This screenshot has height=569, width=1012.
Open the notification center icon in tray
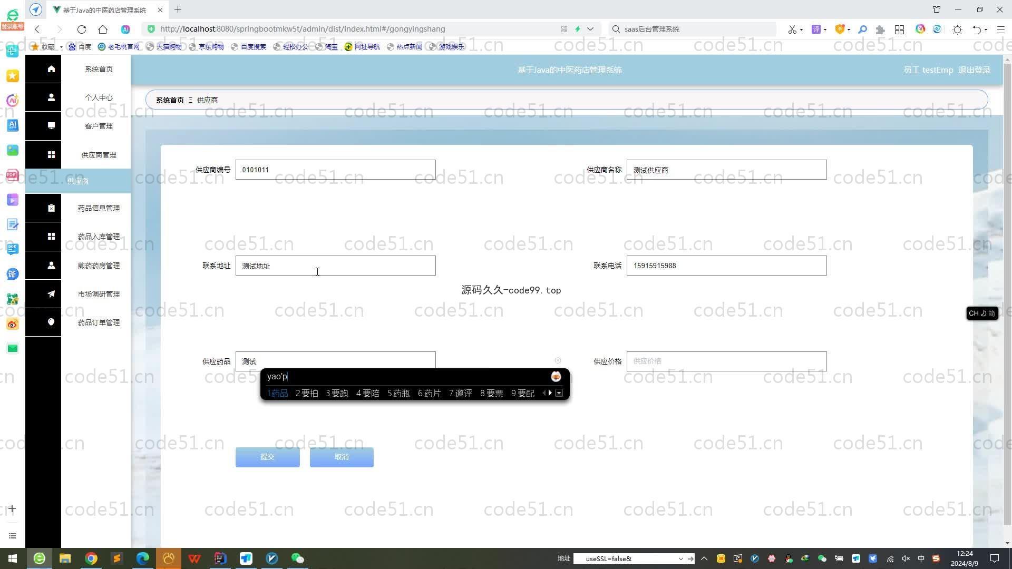[995, 558]
